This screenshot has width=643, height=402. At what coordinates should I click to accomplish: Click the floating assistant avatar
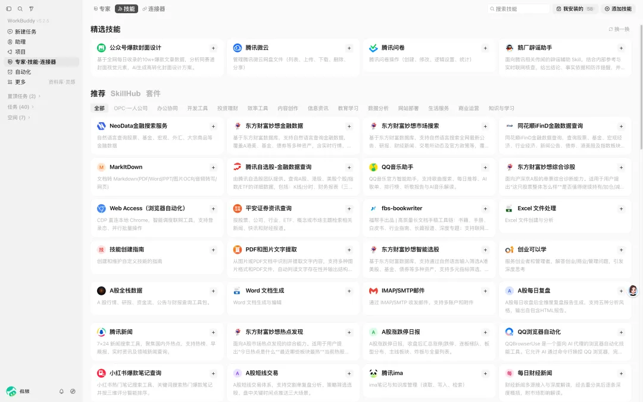(633, 291)
